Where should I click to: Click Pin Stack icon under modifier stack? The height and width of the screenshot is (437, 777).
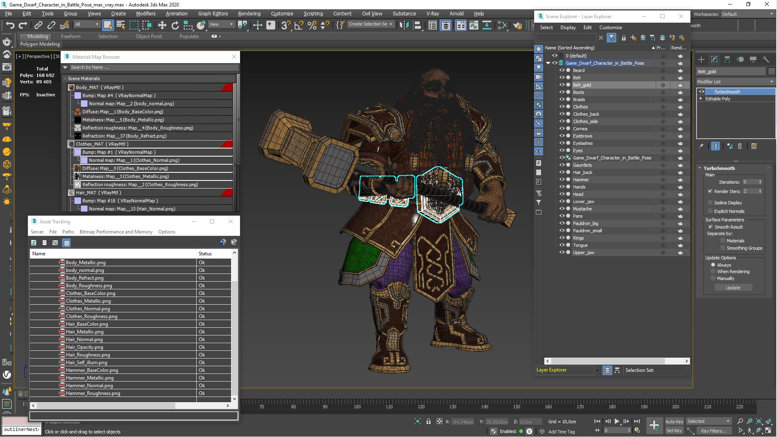click(701, 146)
